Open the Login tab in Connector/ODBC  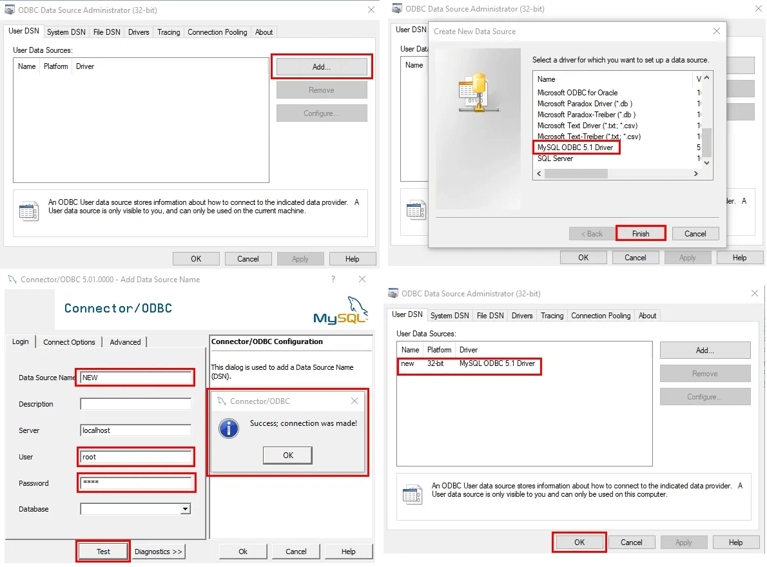click(x=21, y=341)
